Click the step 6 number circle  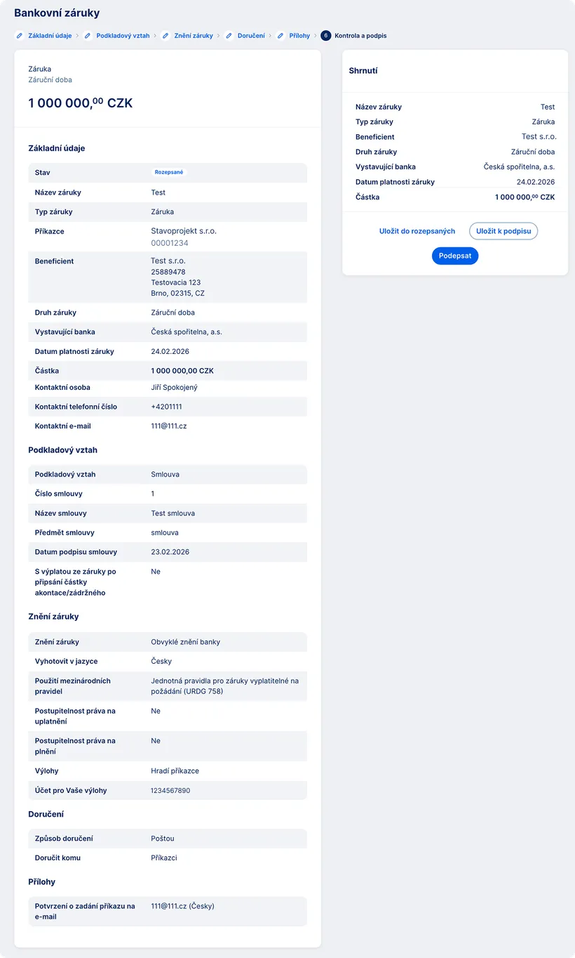pos(326,36)
